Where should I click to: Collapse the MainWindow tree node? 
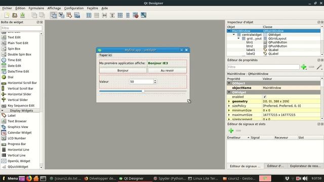[x=229, y=31]
